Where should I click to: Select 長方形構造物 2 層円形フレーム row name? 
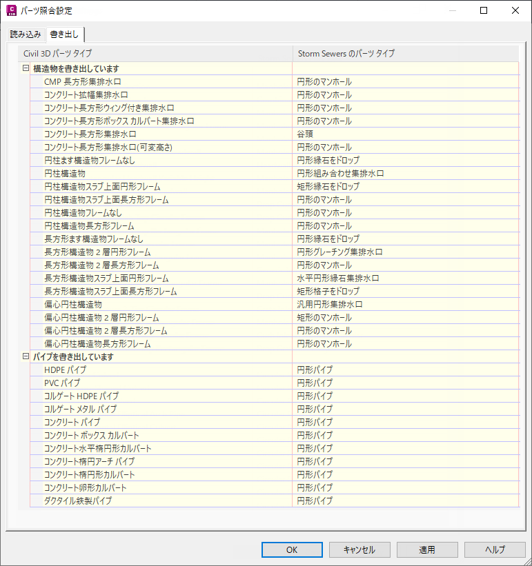pos(97,252)
